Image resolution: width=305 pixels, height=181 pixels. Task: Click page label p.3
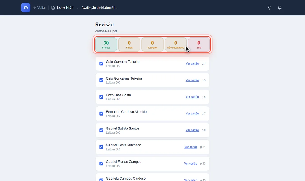204,80
